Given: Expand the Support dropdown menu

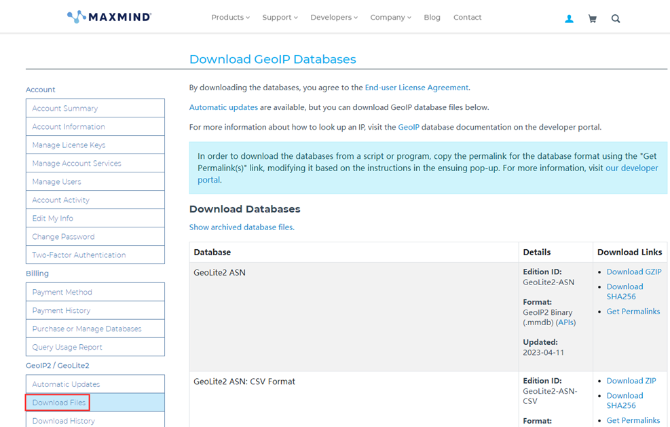Looking at the screenshot, I should [x=280, y=18].
